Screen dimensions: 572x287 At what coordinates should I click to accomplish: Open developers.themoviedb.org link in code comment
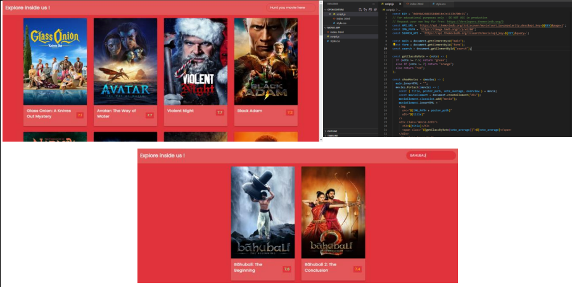click(475, 21)
